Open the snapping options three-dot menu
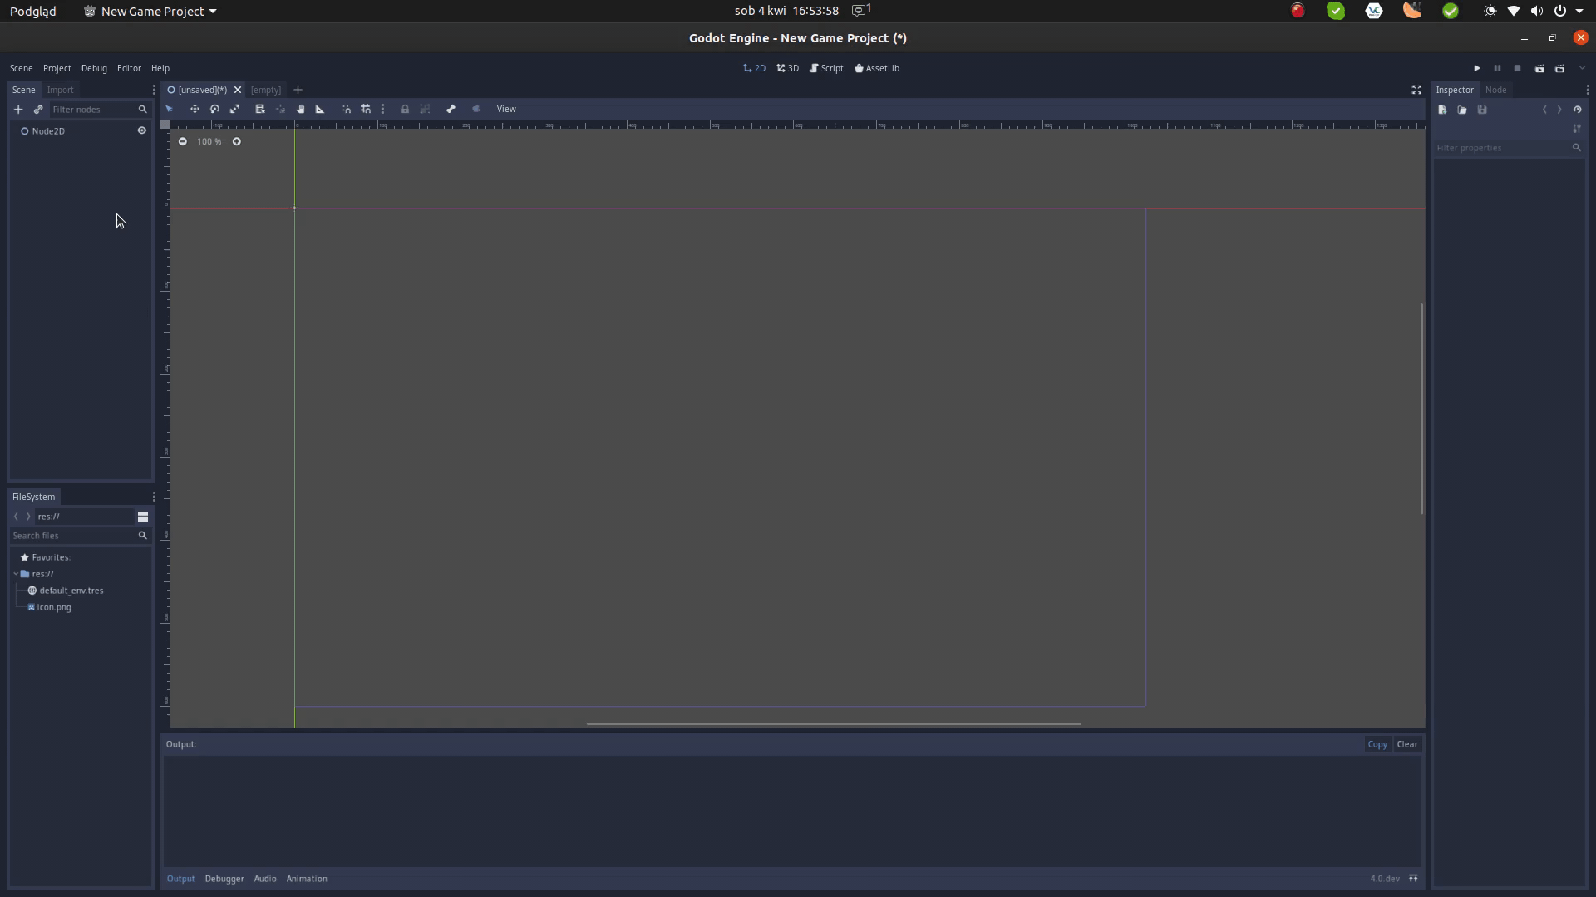 (x=382, y=109)
